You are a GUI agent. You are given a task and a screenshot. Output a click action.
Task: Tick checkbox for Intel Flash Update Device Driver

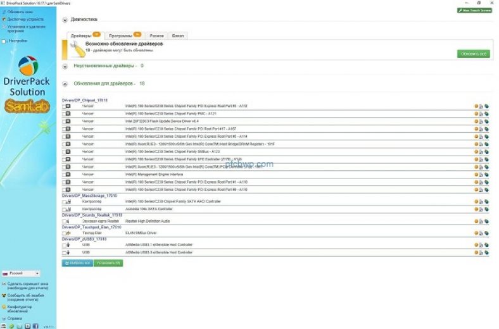(64, 121)
